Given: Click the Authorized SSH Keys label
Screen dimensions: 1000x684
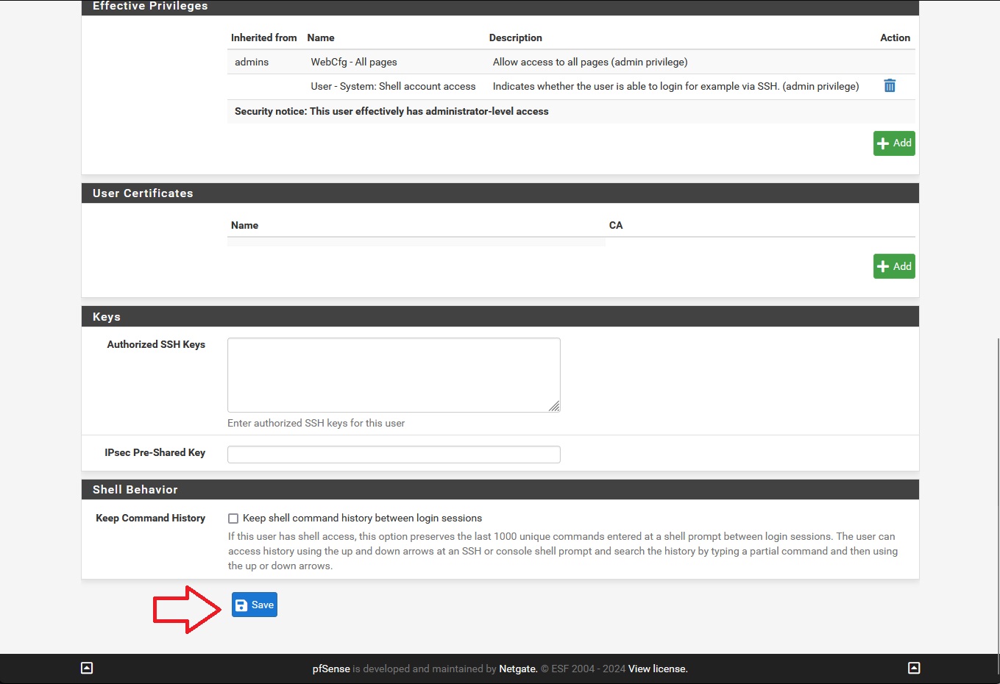Looking at the screenshot, I should 156,344.
